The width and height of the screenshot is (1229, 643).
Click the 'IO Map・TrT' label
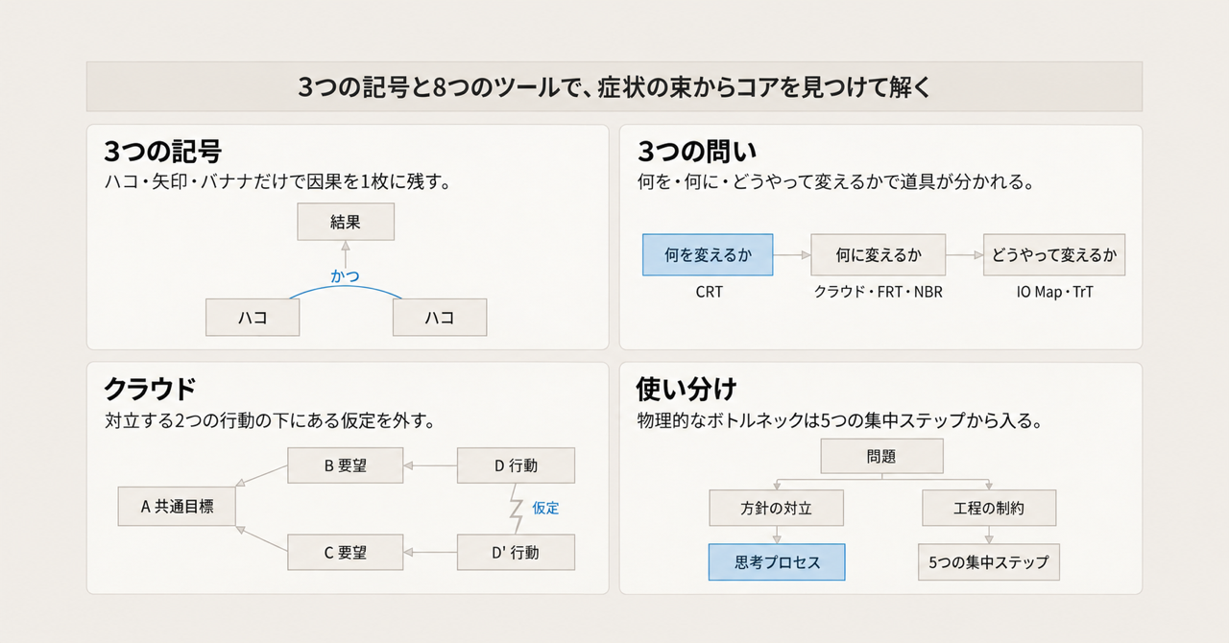click(x=1054, y=292)
